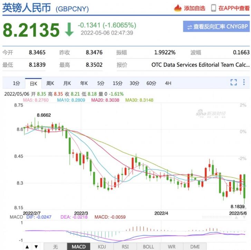Switch indicator to 无 (none)
The height and width of the screenshot is (250, 251).
tap(55, 247)
